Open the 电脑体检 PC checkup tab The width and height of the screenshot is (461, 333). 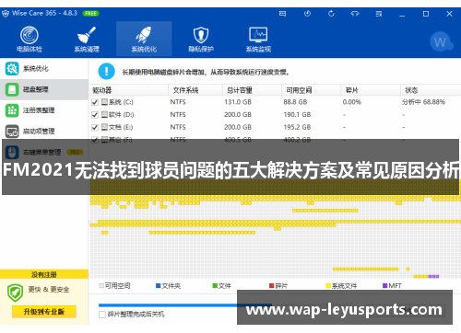(x=30, y=39)
